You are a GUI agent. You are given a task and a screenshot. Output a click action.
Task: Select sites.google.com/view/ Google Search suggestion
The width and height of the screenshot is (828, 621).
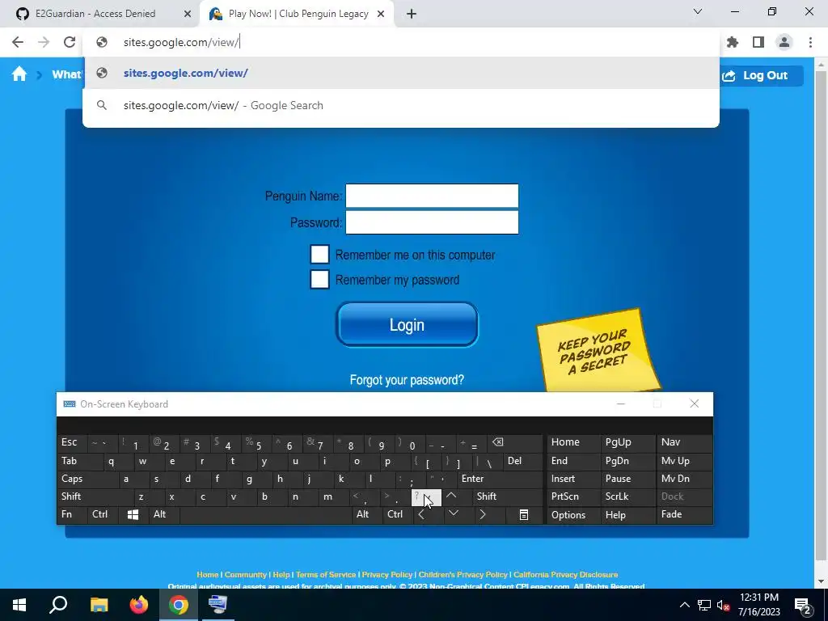tap(401, 105)
